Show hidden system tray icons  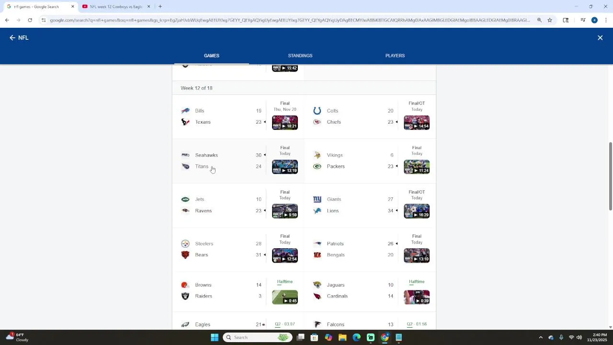541,337
